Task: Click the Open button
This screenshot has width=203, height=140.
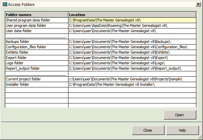Action: 180,115
